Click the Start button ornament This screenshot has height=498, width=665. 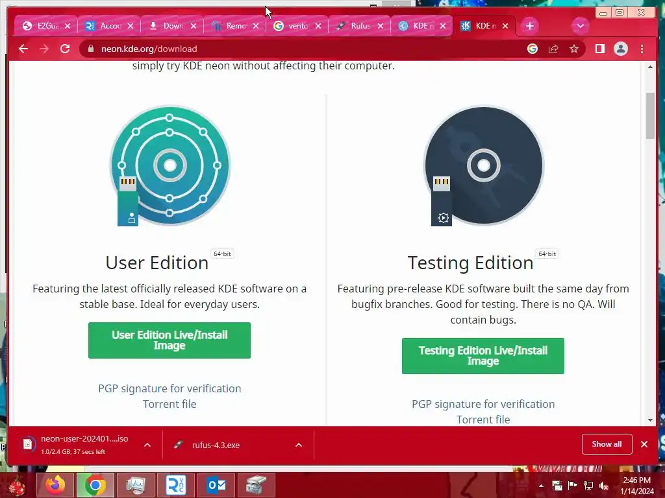17,486
